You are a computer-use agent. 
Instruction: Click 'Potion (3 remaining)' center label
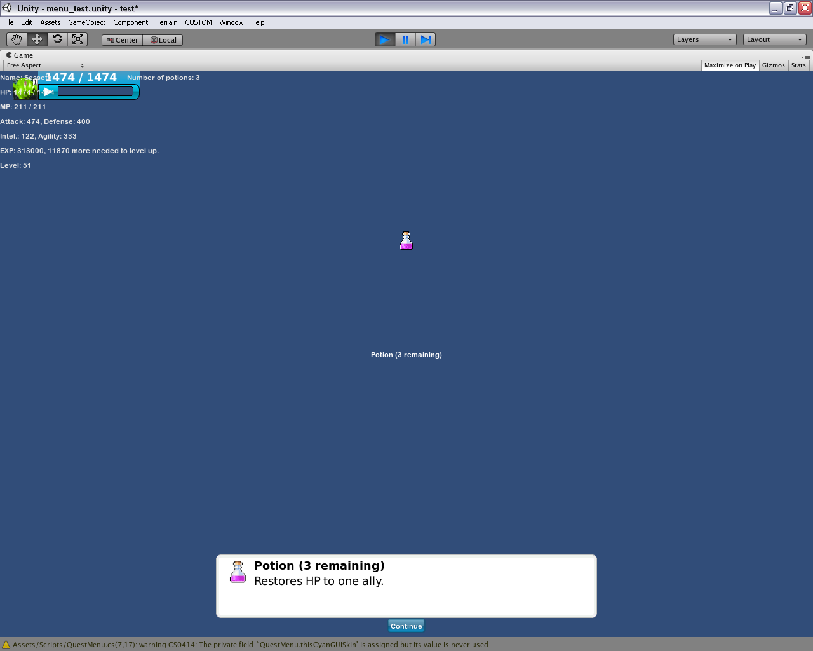pyautogui.click(x=406, y=355)
